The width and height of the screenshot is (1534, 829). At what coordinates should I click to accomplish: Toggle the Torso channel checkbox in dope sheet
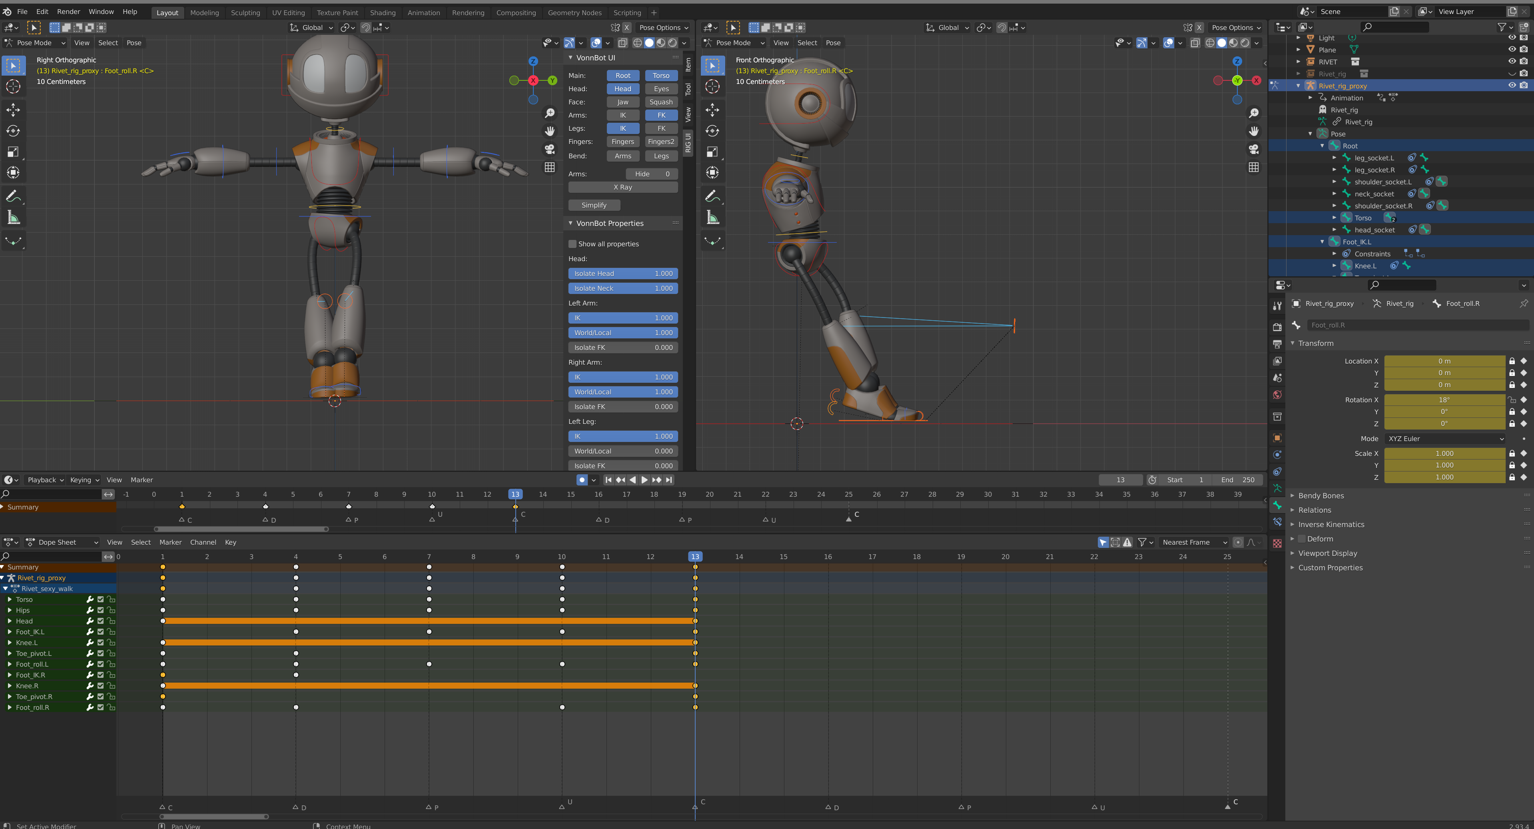click(x=101, y=600)
